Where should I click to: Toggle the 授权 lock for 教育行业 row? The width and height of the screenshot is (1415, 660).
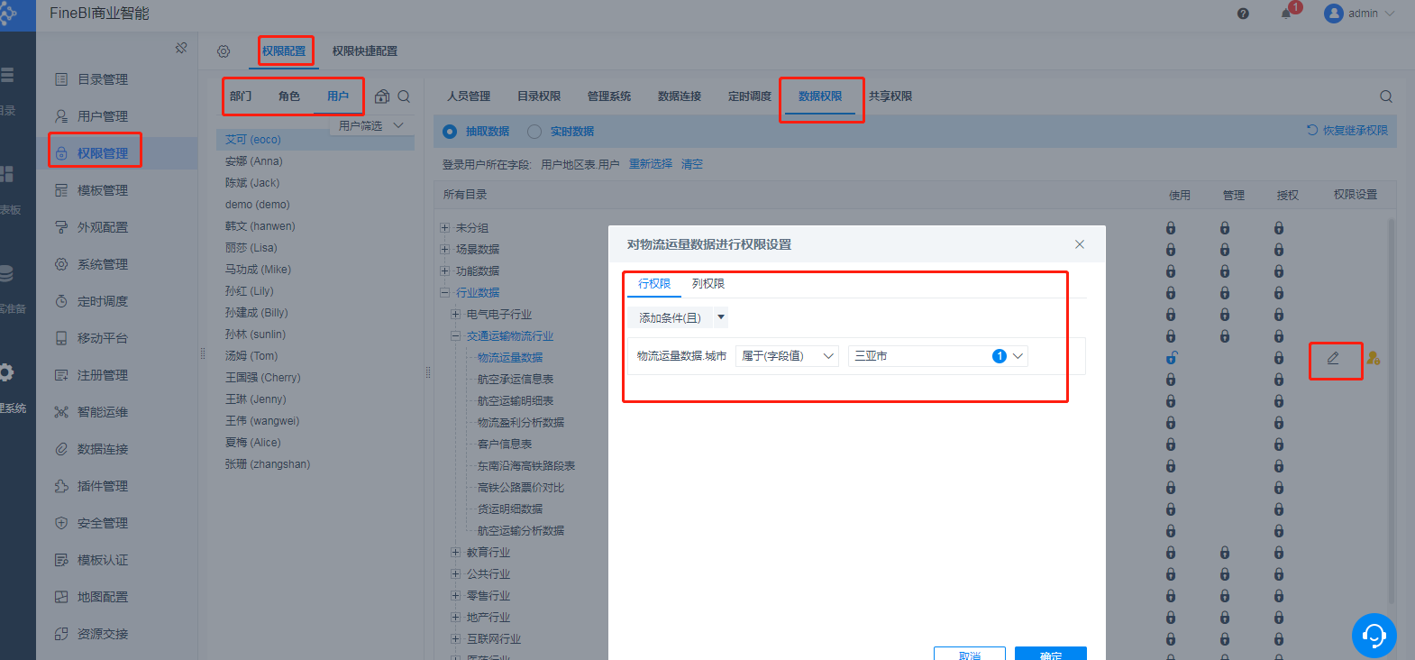[1279, 553]
